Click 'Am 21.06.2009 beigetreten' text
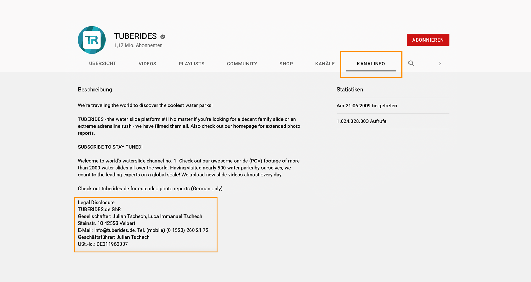Image resolution: width=531 pixels, height=282 pixels. pos(367,106)
